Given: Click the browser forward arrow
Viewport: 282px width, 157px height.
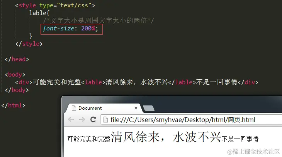Looking at the screenshot, I should tap(82, 119).
